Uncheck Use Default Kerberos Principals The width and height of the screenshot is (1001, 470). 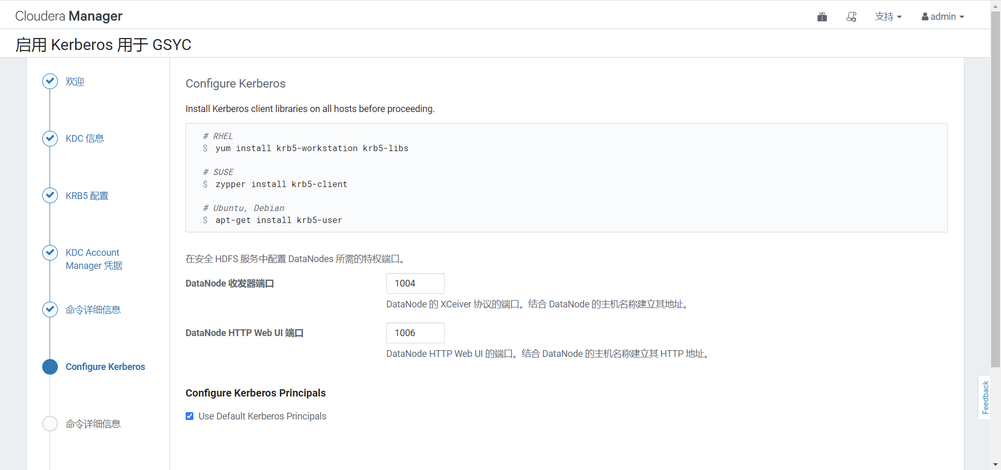189,416
